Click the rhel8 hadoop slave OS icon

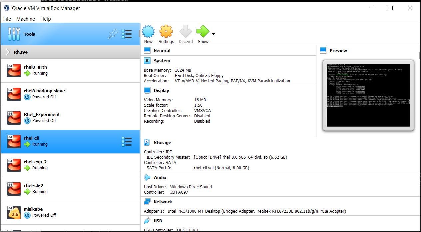point(14,94)
